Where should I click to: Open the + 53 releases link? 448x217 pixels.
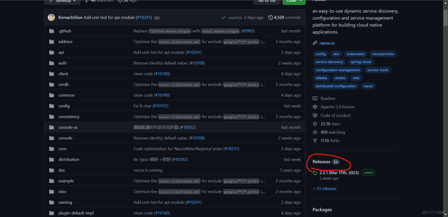[x=324, y=188]
